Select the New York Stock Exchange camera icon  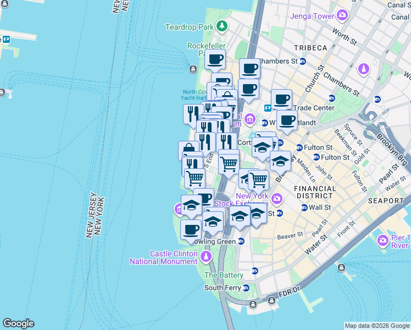[x=277, y=199]
